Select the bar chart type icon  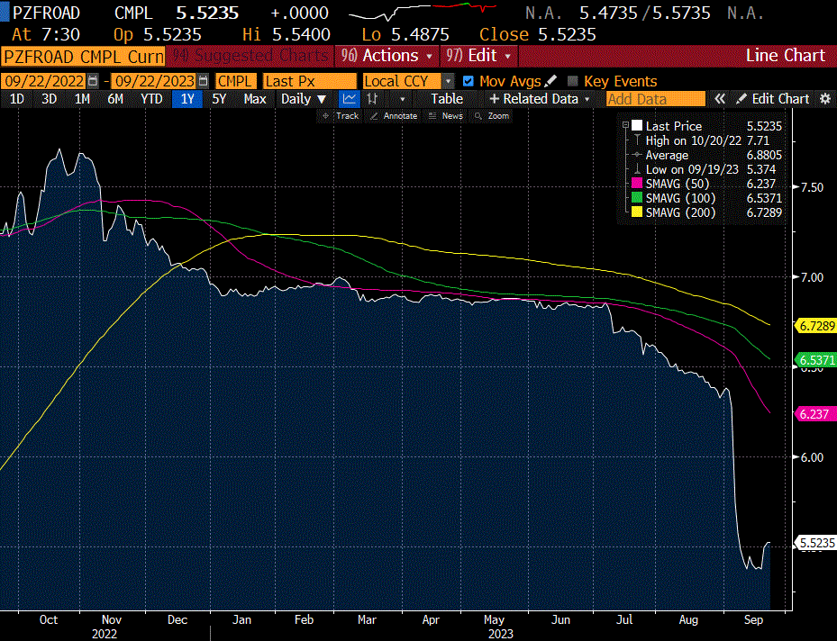point(373,99)
